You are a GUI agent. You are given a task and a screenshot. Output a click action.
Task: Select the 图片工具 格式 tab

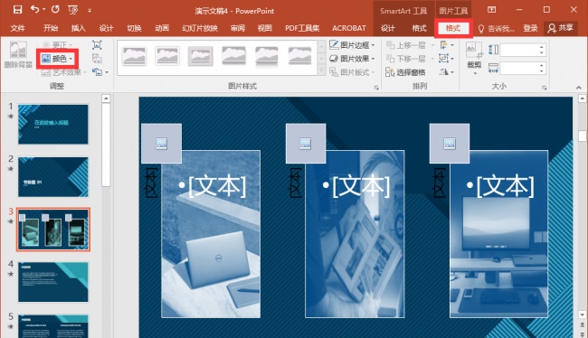coord(453,28)
